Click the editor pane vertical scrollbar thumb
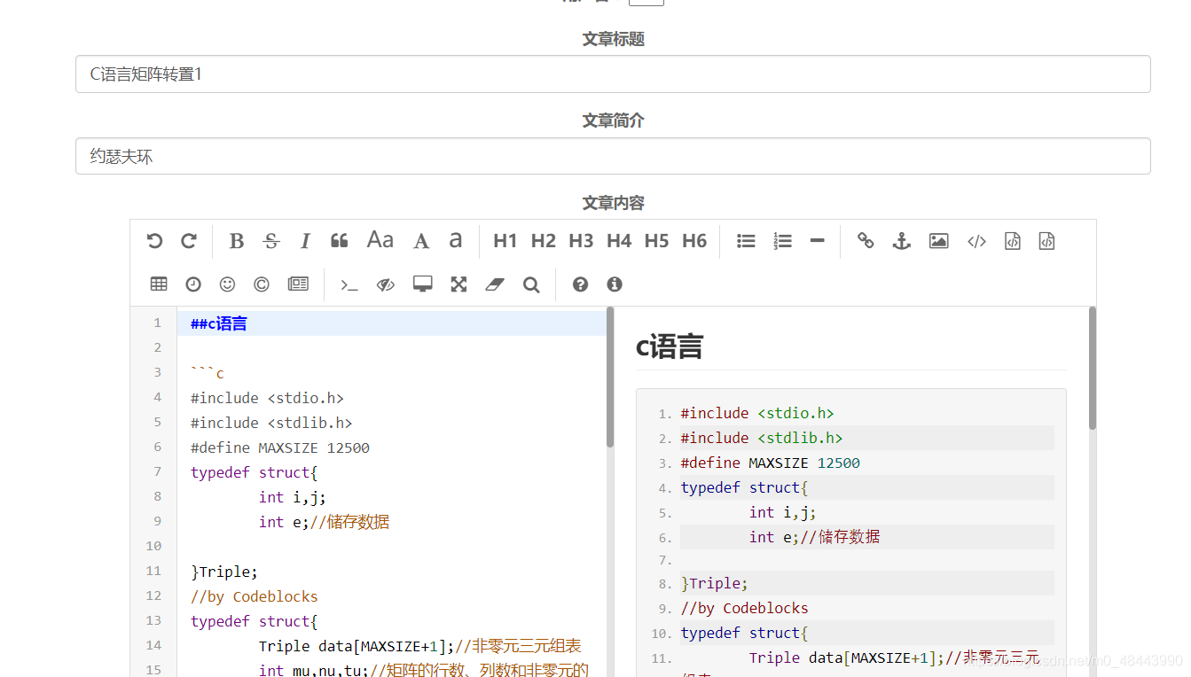Image resolution: width=1191 pixels, height=677 pixels. click(610, 377)
